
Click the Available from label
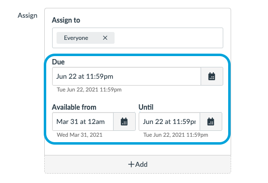(74, 107)
